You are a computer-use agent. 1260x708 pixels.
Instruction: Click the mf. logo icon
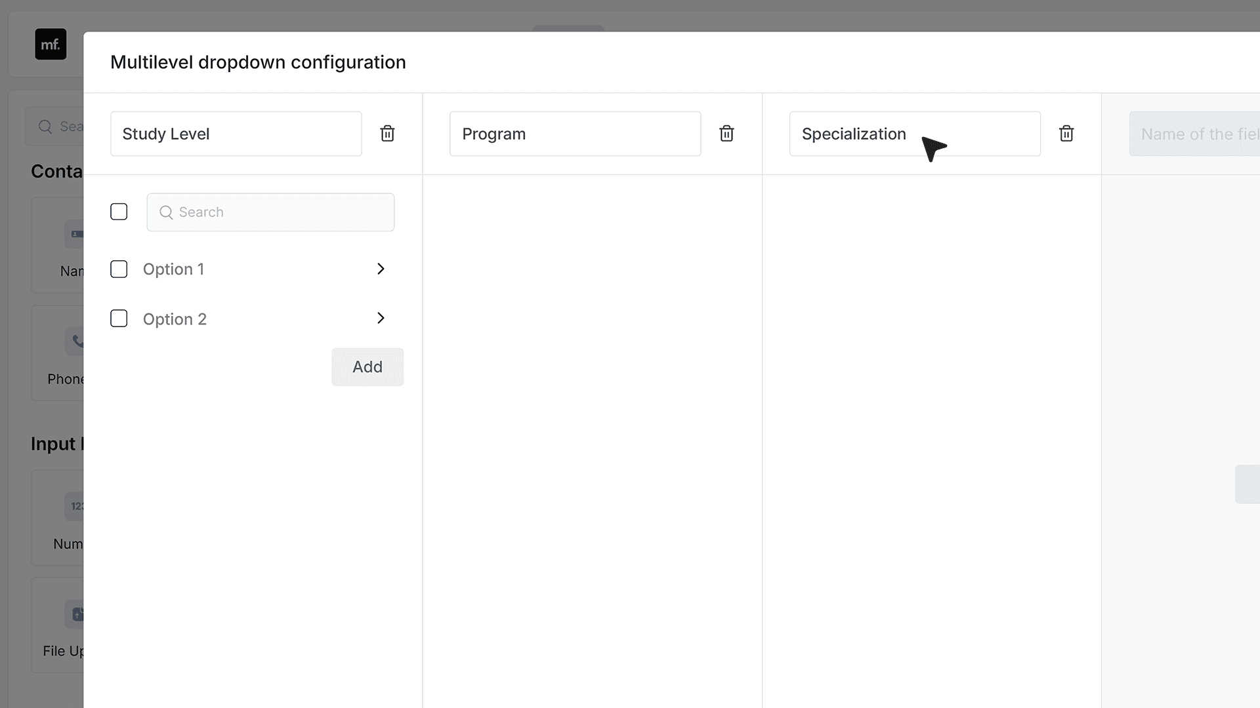51,45
